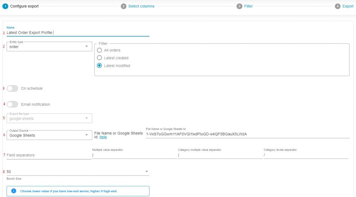This screenshot has width=356, height=197.
Task: Edit the profile Name field
Action: (78, 33)
